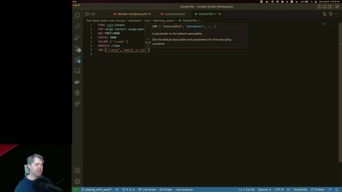Viewport: 342px width, 192px height.
Task: Click WORKDIR /code line
Action: pos(109,46)
